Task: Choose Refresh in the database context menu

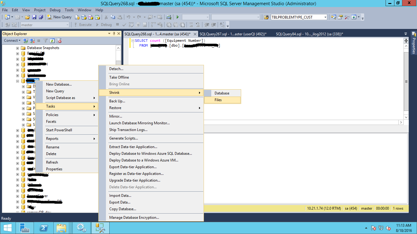Action: 67,162
